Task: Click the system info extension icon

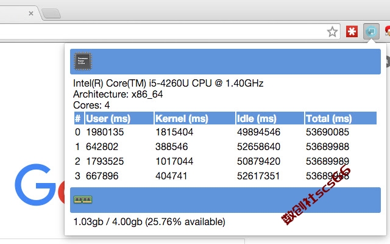Action: 371,31
